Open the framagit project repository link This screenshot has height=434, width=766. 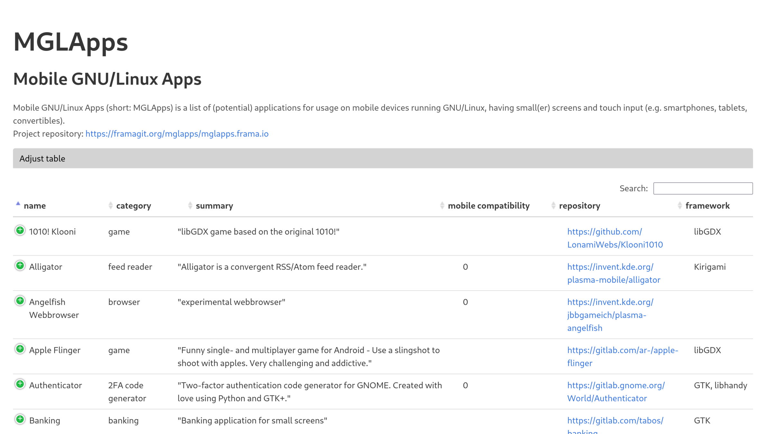pyautogui.click(x=177, y=134)
